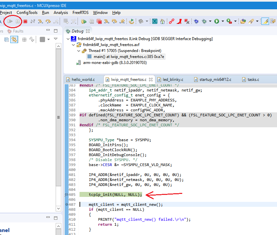Viewport: 277px width, 235px height.
Task: Maximize the left Faults panel
Action: pos(56,31)
